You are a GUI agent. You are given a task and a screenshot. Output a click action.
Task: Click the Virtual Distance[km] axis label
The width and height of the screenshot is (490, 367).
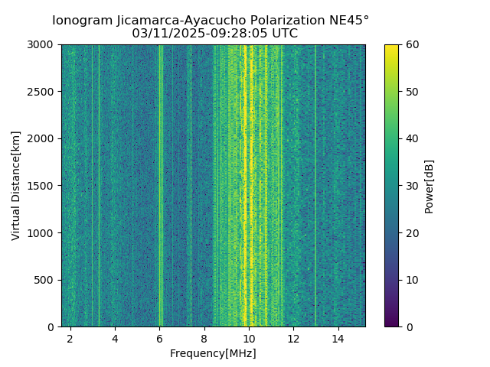[15, 186]
